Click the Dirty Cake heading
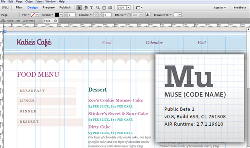Viewport: 250px width, 148px height. click(x=99, y=127)
